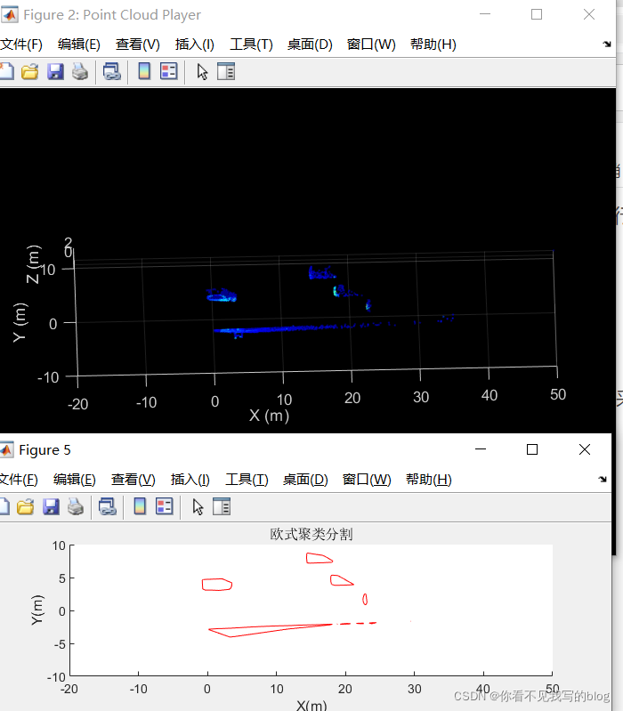The width and height of the screenshot is (623, 711).
Task: Open 查看(V) menu in Point Cloud Player
Action: [x=137, y=44]
